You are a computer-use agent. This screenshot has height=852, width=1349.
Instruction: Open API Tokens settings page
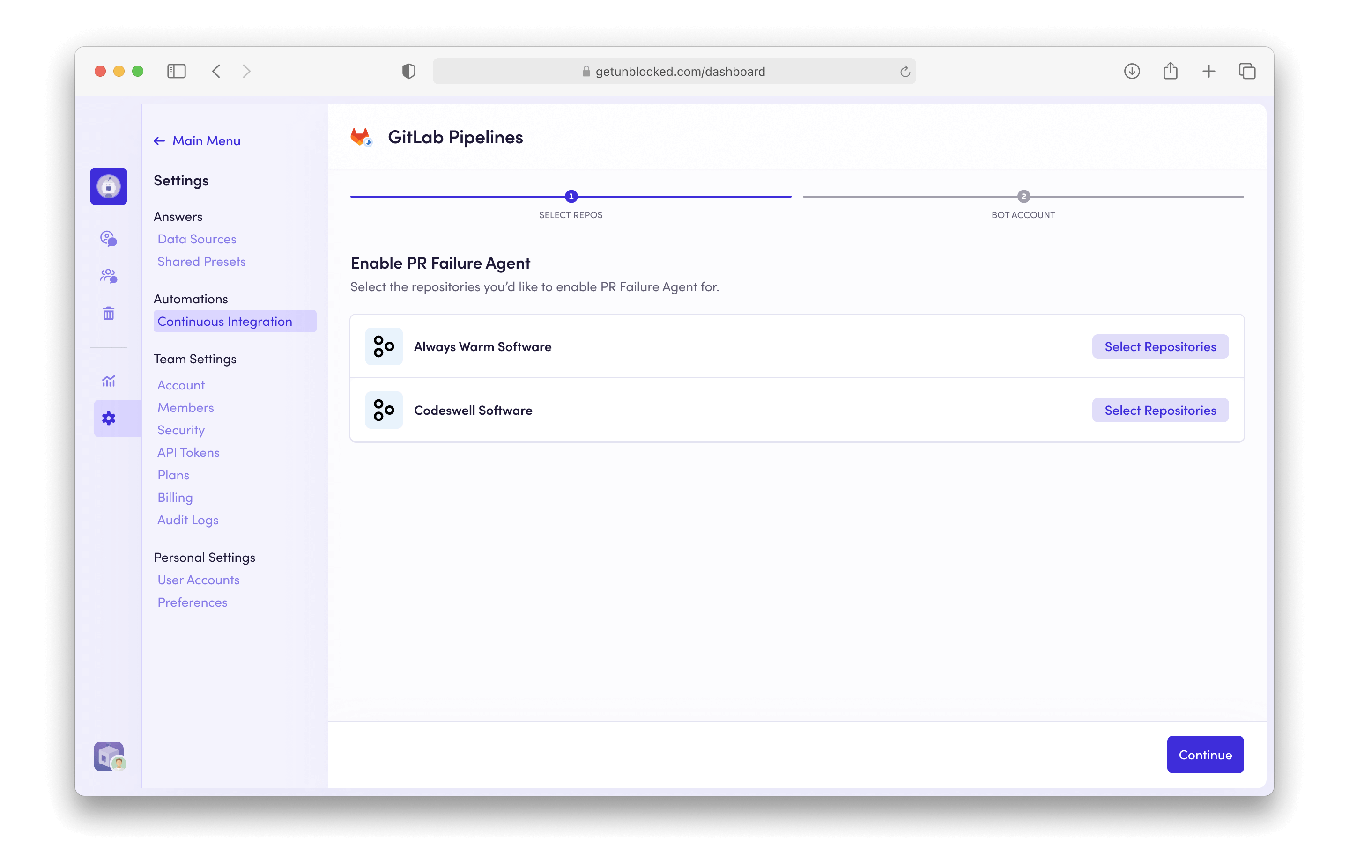(188, 452)
